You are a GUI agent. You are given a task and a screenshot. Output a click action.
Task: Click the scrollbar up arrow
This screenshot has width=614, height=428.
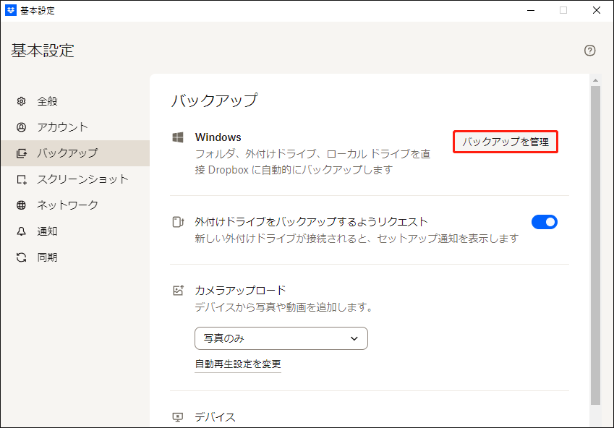[x=596, y=80]
